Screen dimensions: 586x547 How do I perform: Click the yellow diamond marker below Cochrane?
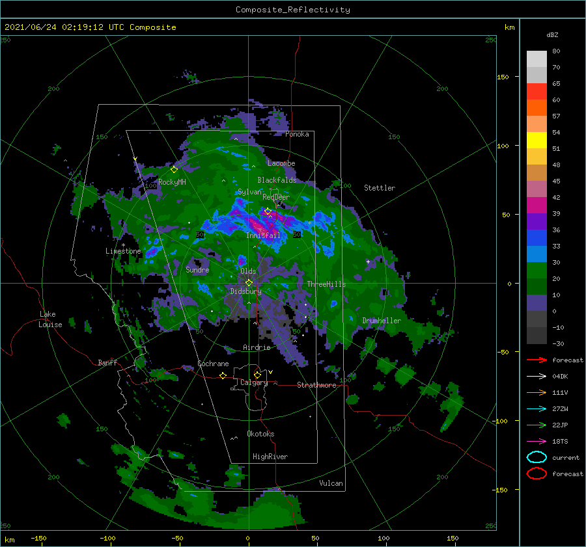click(x=223, y=375)
